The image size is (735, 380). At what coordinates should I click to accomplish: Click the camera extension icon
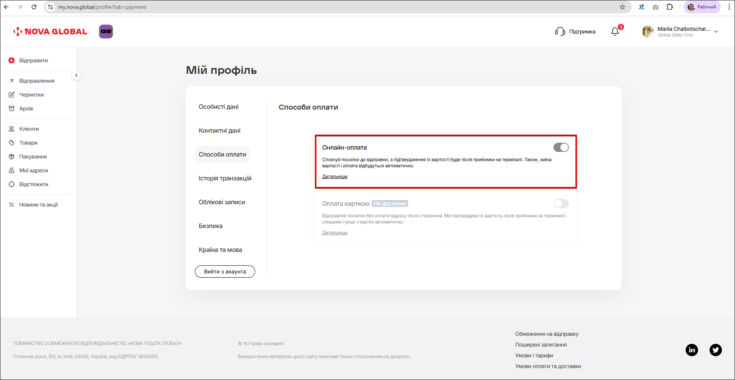coord(656,7)
